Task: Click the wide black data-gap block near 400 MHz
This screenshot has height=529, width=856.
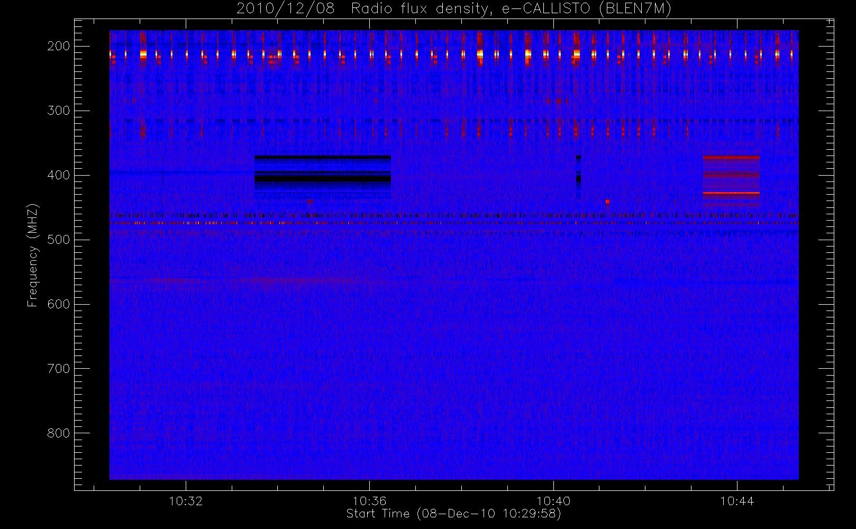Action: [323, 177]
